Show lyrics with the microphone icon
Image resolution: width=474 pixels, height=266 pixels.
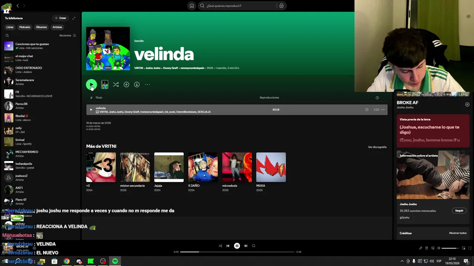(x=420, y=248)
